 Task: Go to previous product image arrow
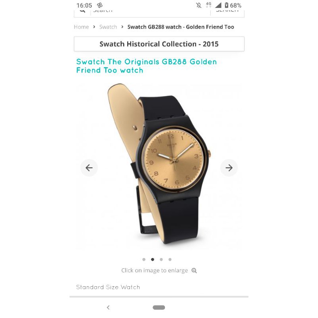89,168
